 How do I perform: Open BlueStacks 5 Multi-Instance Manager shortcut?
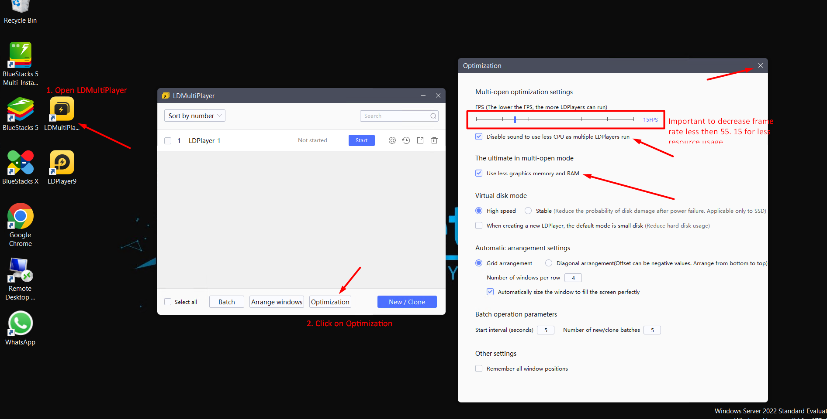click(20, 64)
